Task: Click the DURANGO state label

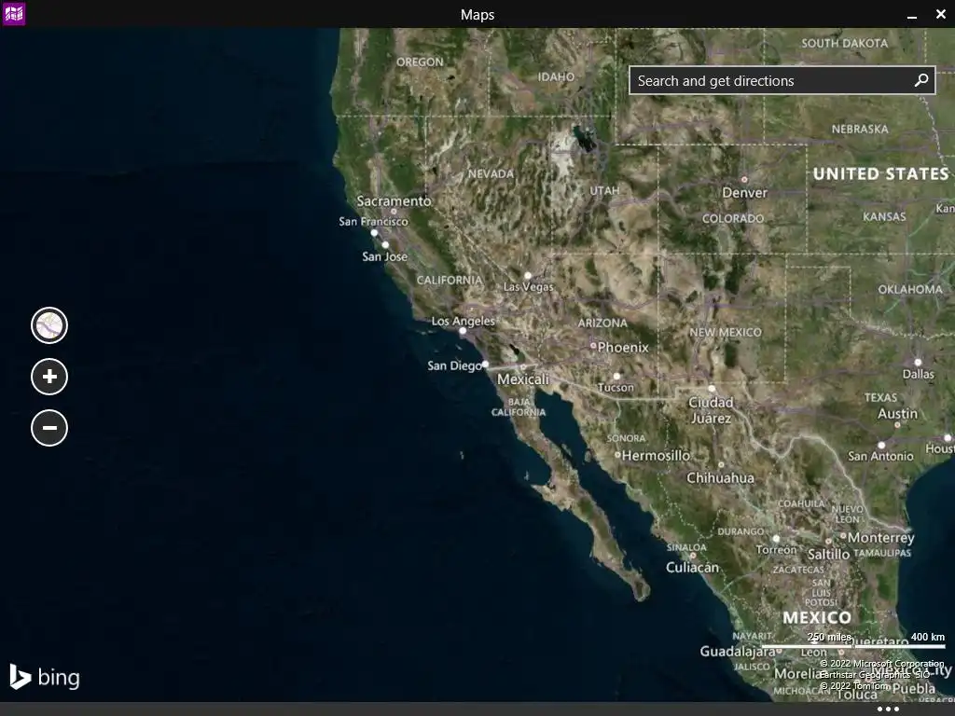Action: [740, 531]
